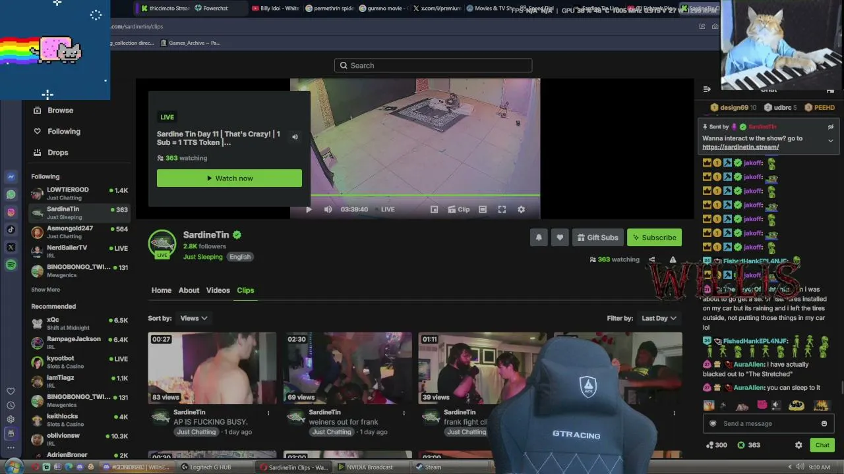
Task: Click the video player settings gear
Action: point(521,209)
